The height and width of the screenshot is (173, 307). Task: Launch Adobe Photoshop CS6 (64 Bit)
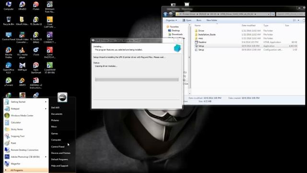click(x=25, y=157)
